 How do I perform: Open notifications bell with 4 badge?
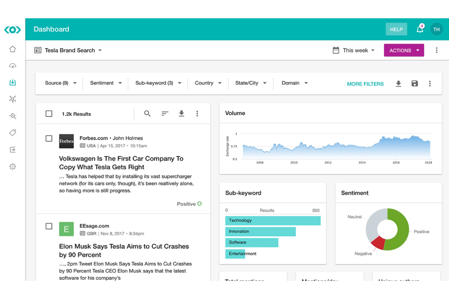click(x=420, y=29)
